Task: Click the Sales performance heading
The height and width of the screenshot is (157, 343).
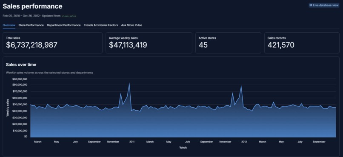Action: (33, 6)
